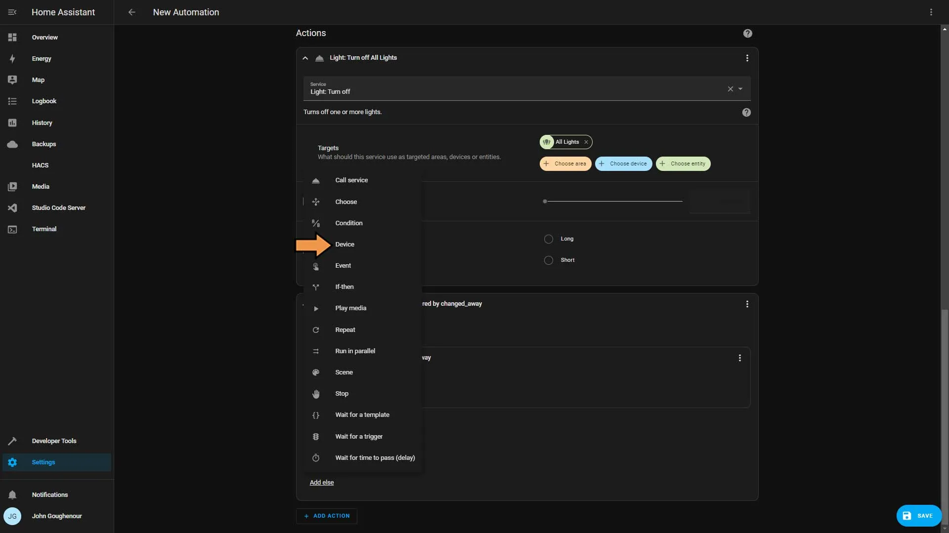Viewport: 949px width, 533px height.
Task: Open the top-right overflow menu for New Automation
Action: tap(931, 12)
